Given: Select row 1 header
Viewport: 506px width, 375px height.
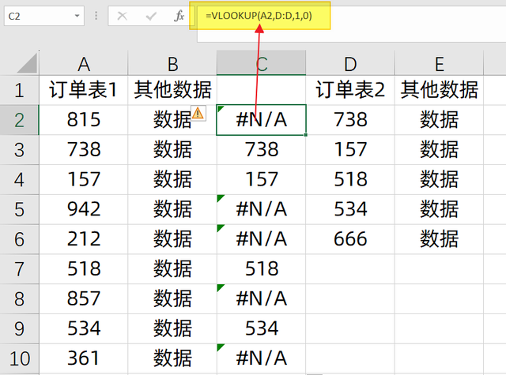Looking at the screenshot, I should (19, 90).
